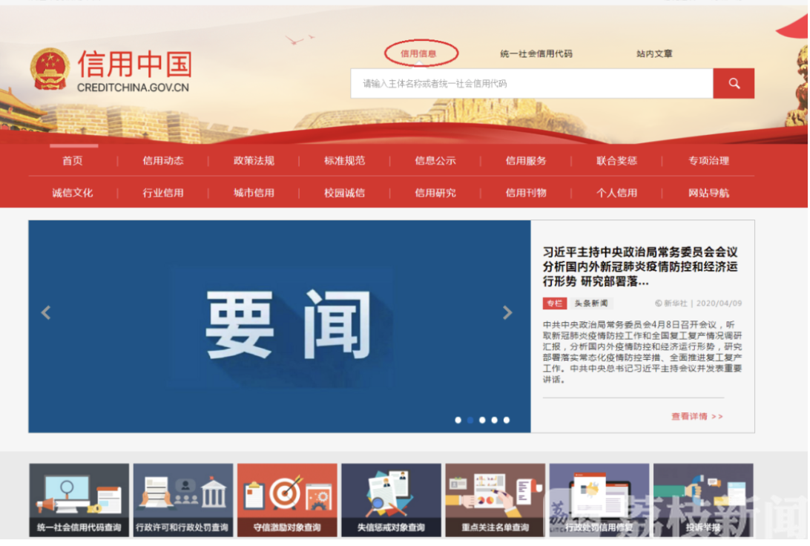
Task: Open 信用研究 menu item
Action: pyautogui.click(x=435, y=193)
